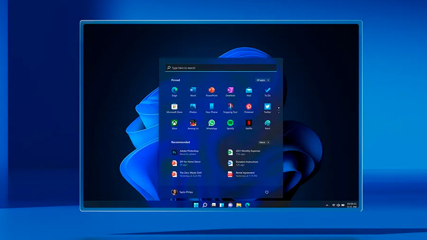This screenshot has width=427, height=240.
Task: Open the Netflix app icon
Action: point(249,123)
